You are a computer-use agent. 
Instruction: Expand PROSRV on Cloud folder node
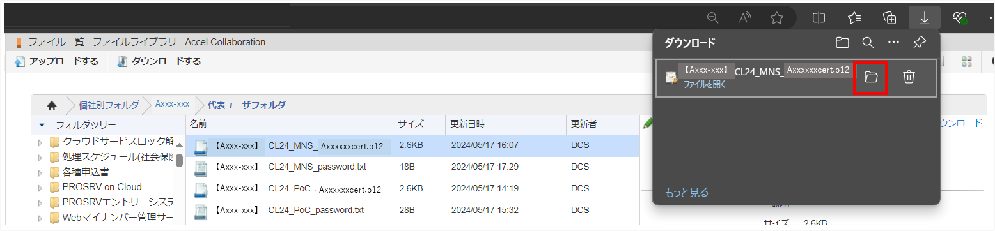click(41, 188)
